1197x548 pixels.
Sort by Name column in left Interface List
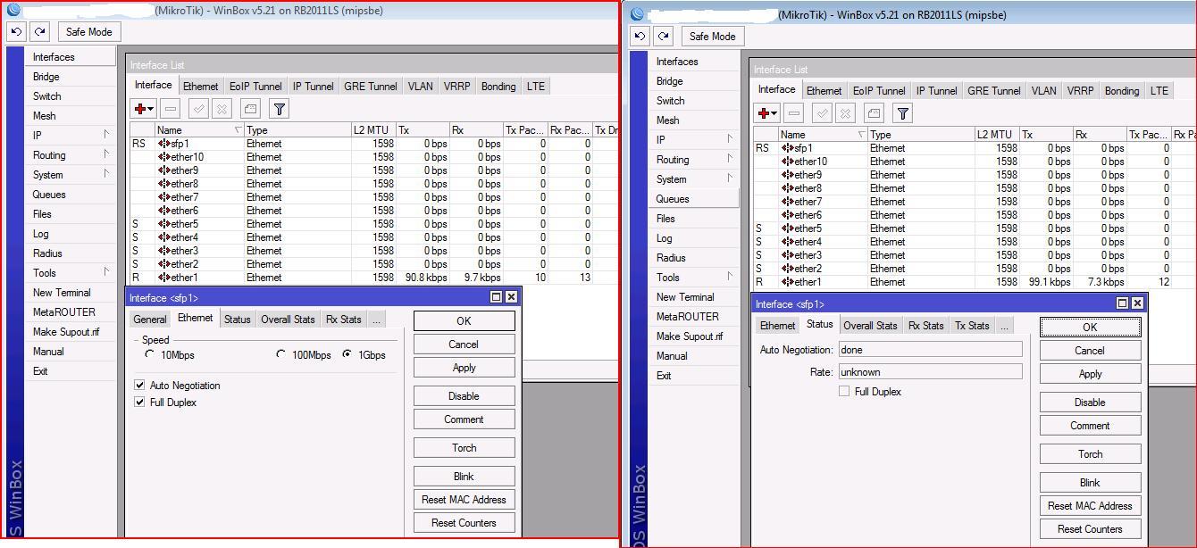pyautogui.click(x=198, y=130)
